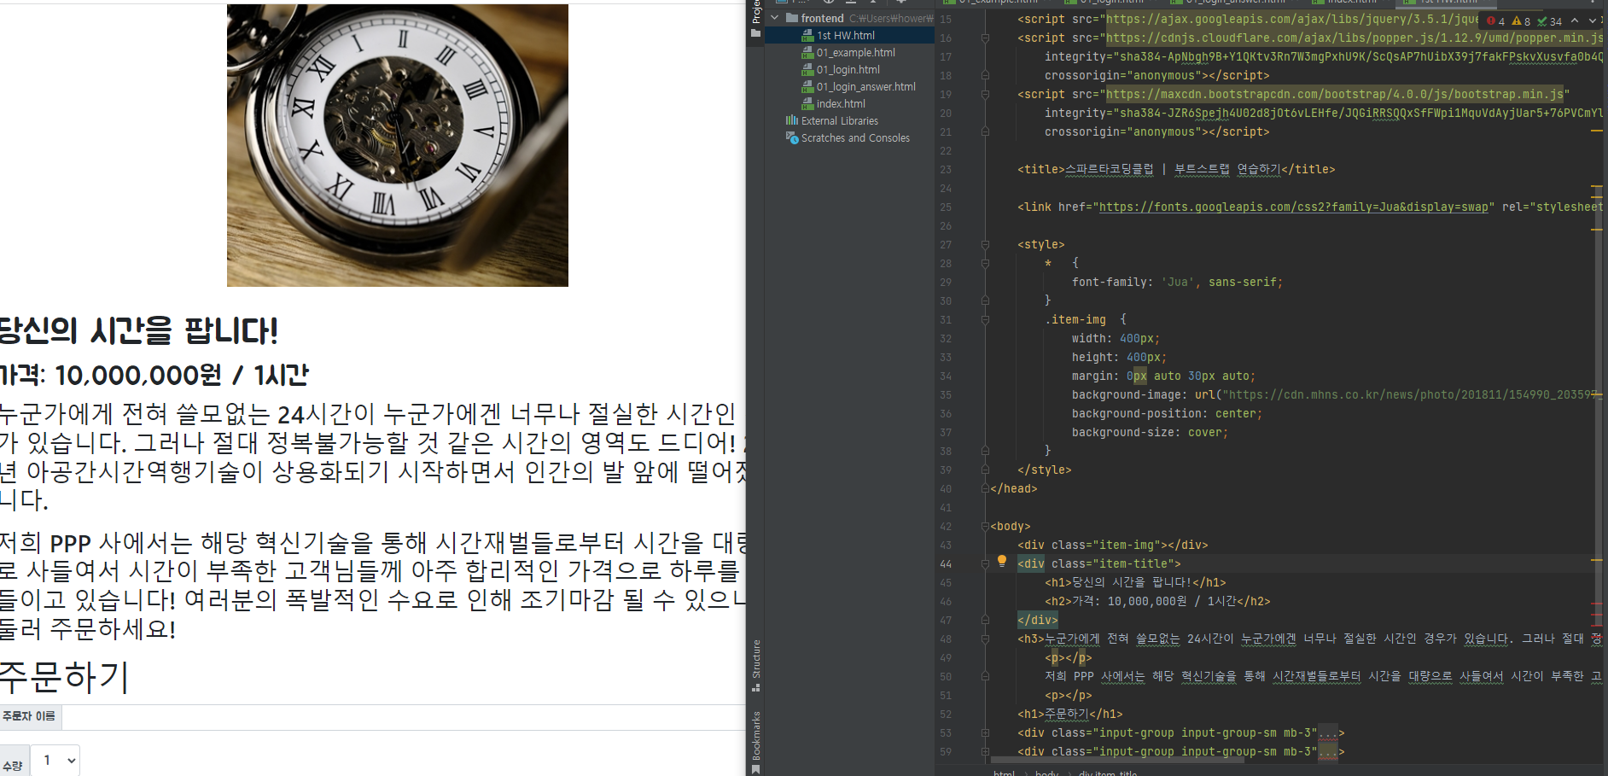Fold the item-title div at line 44

click(985, 564)
